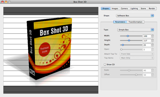The height and width of the screenshot is (97, 160).
Task: Open the Camera tab
Action: click(124, 8)
